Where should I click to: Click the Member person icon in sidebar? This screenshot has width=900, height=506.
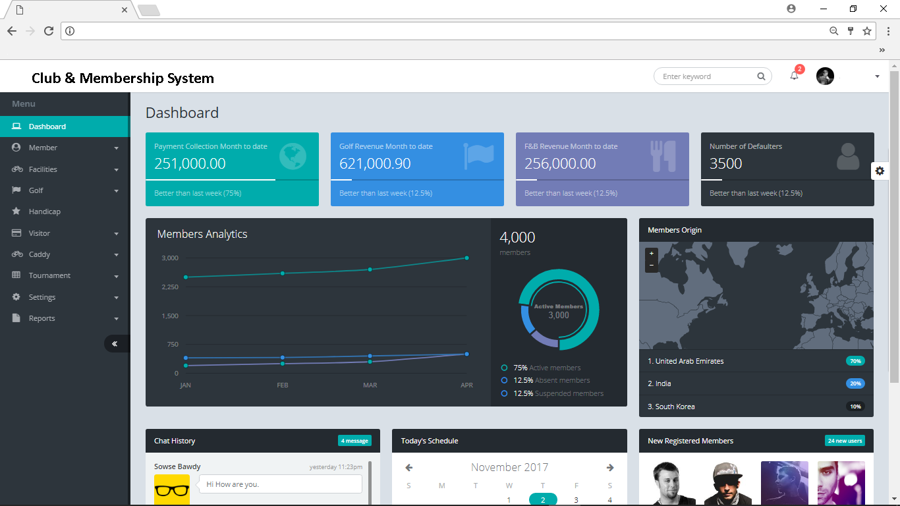point(16,148)
